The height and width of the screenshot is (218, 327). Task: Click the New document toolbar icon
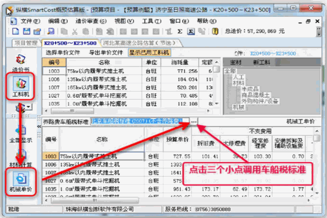pos(16,31)
